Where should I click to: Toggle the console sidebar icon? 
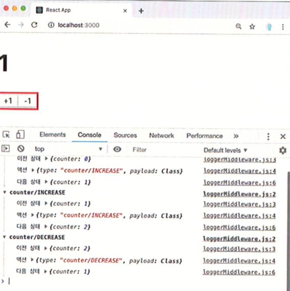6,149
